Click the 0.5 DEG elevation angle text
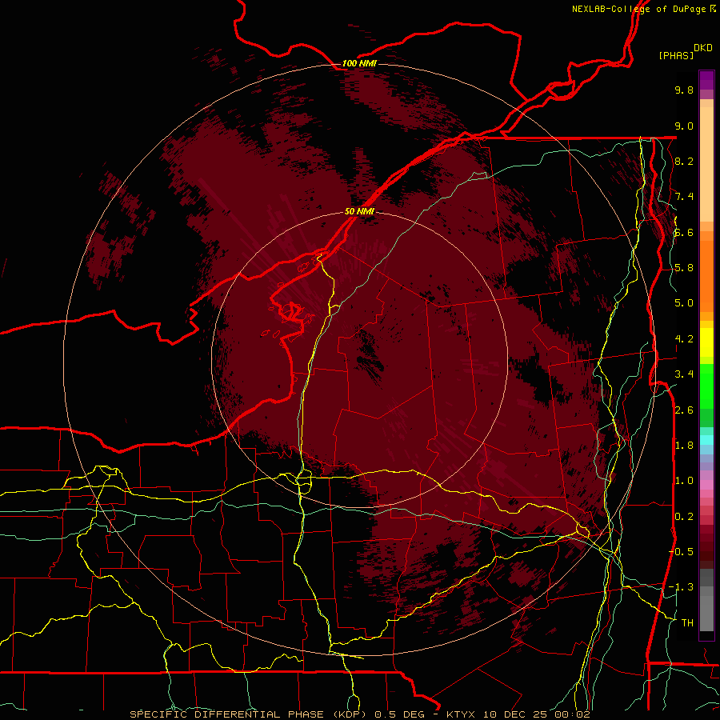This screenshot has height=720, width=720. (399, 714)
